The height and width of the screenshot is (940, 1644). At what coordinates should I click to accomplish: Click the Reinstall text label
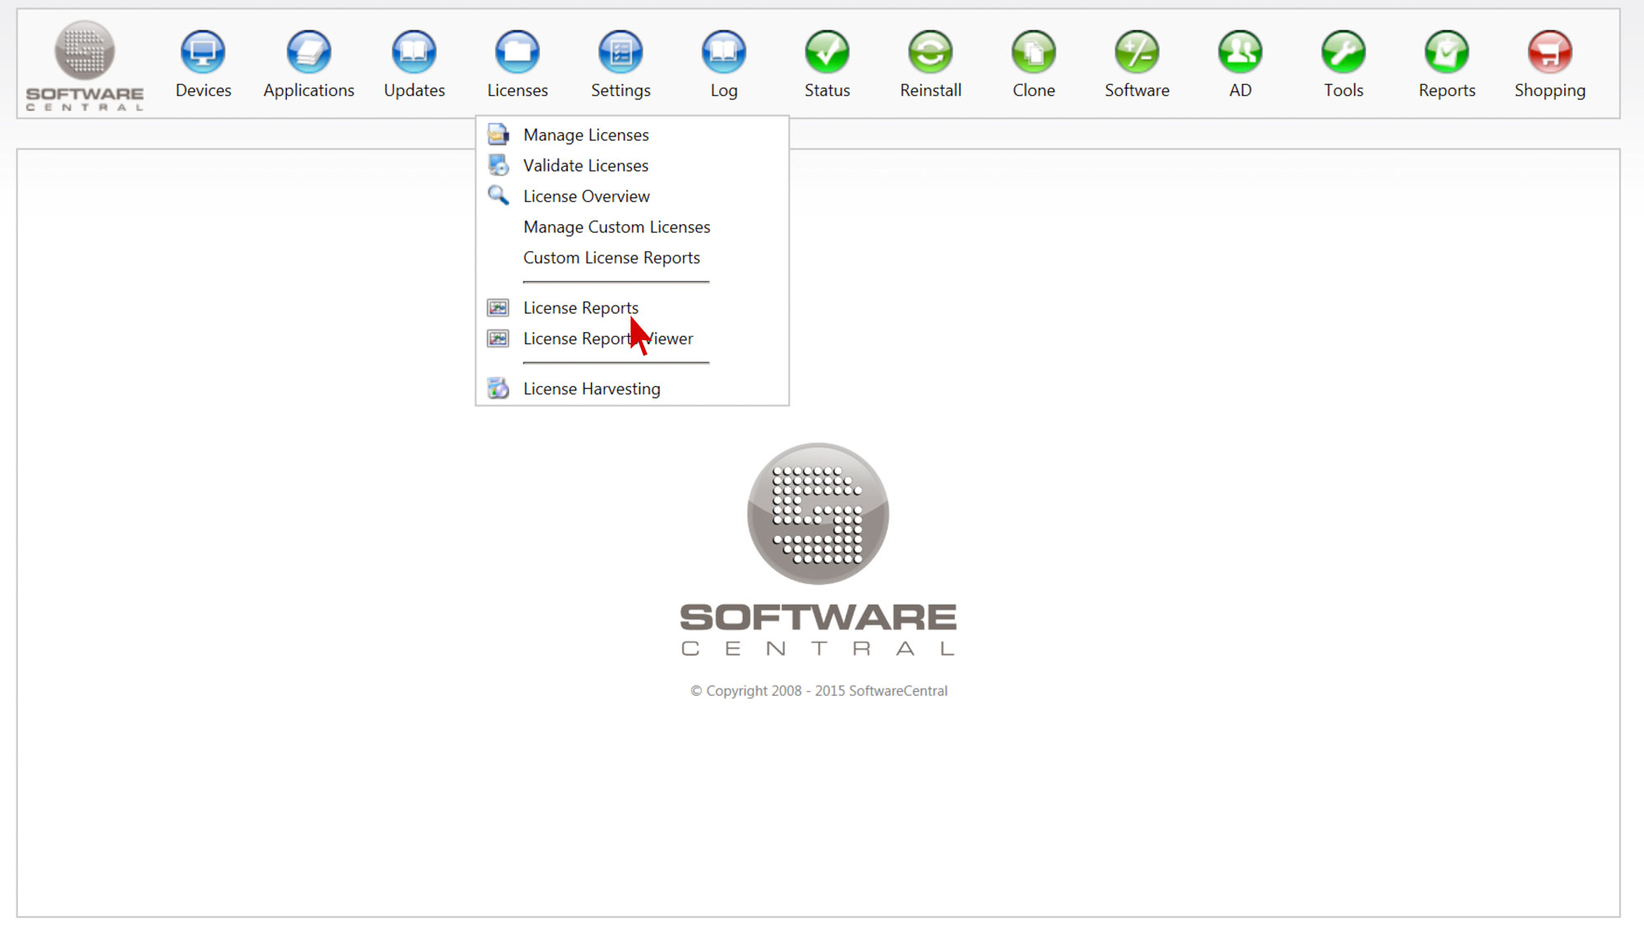pyautogui.click(x=931, y=90)
